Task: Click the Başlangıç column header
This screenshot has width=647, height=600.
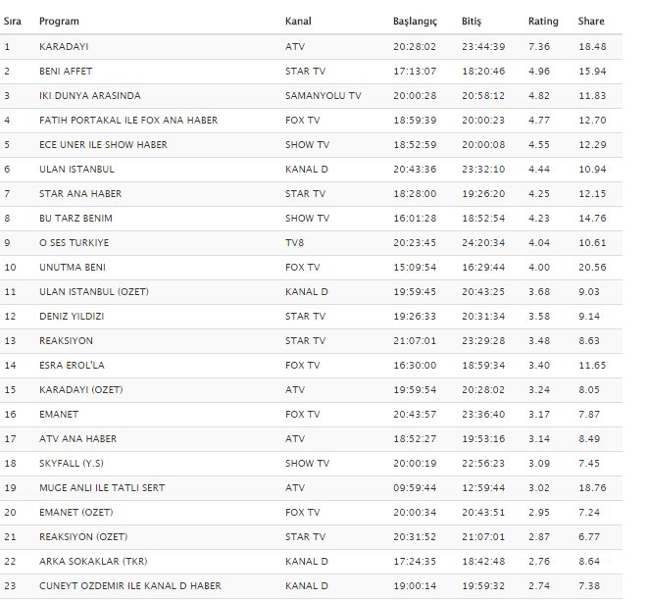Action: coord(415,21)
